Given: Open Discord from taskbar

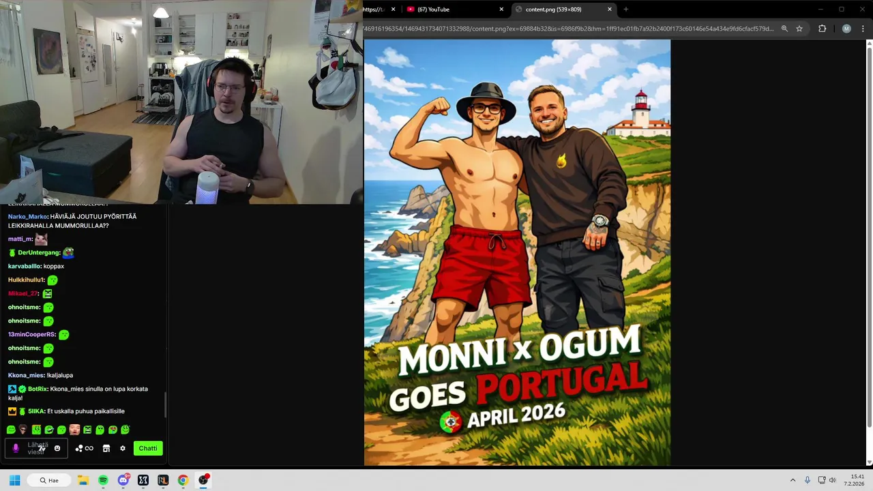Looking at the screenshot, I should pos(123,480).
